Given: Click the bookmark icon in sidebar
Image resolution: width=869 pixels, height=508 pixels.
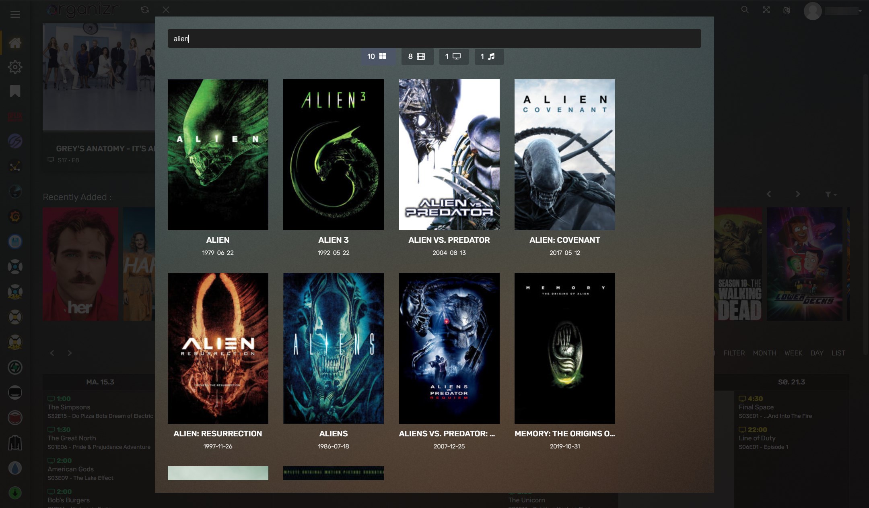Looking at the screenshot, I should pos(15,91).
